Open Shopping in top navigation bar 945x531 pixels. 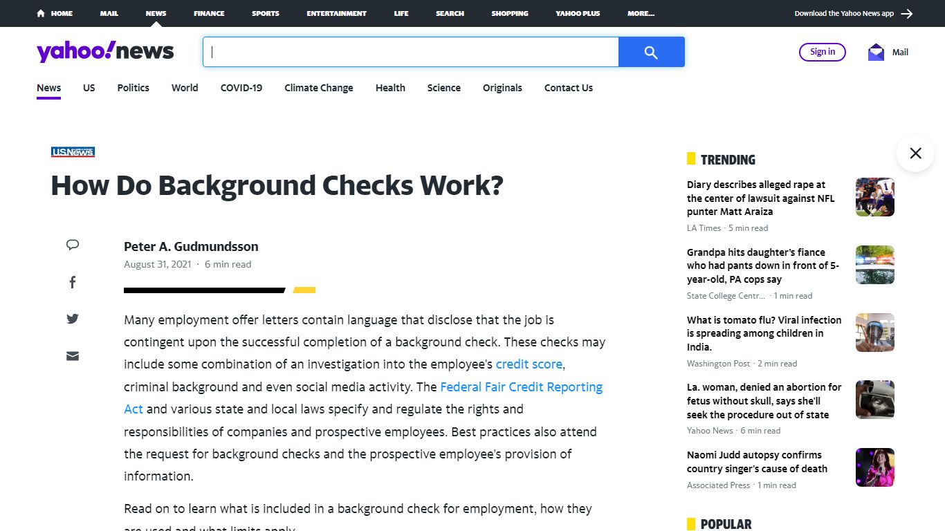510,13
